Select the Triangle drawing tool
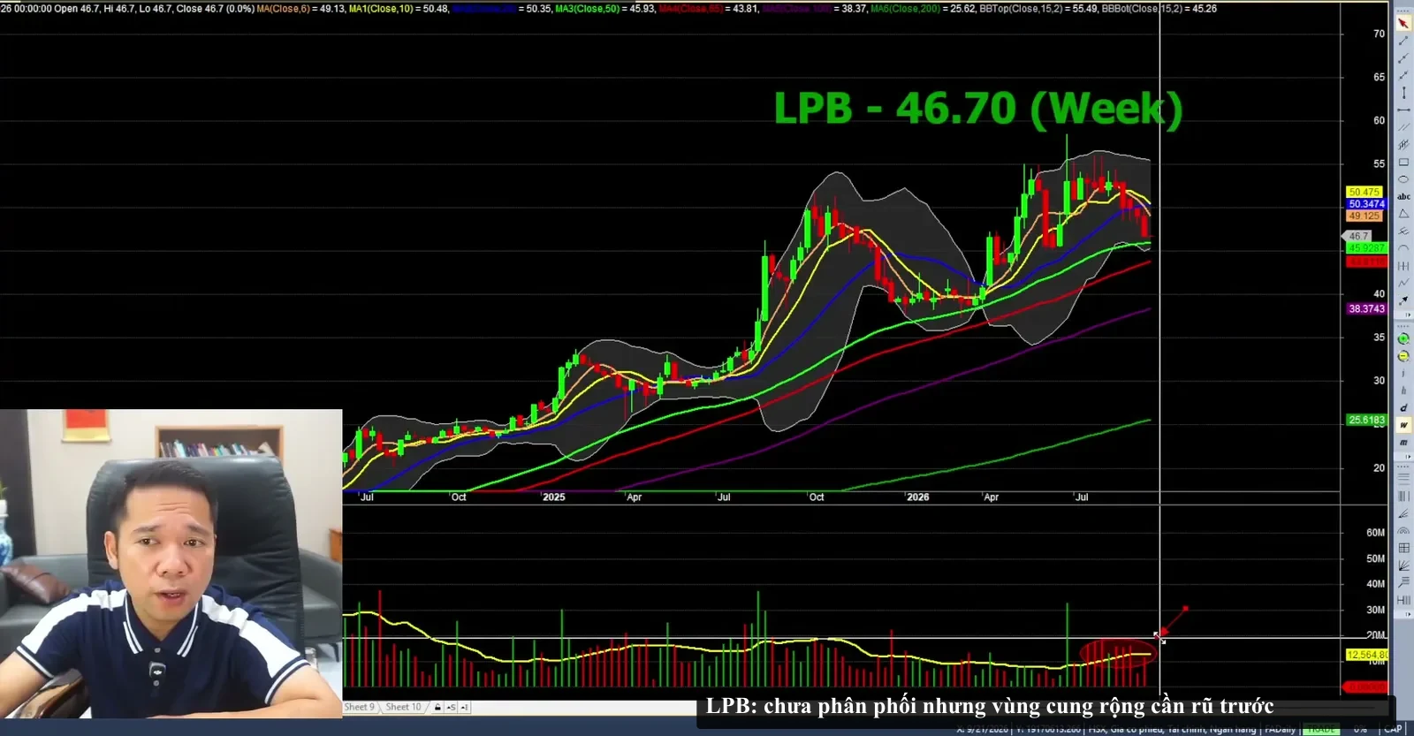1414x736 pixels. pos(1403,214)
